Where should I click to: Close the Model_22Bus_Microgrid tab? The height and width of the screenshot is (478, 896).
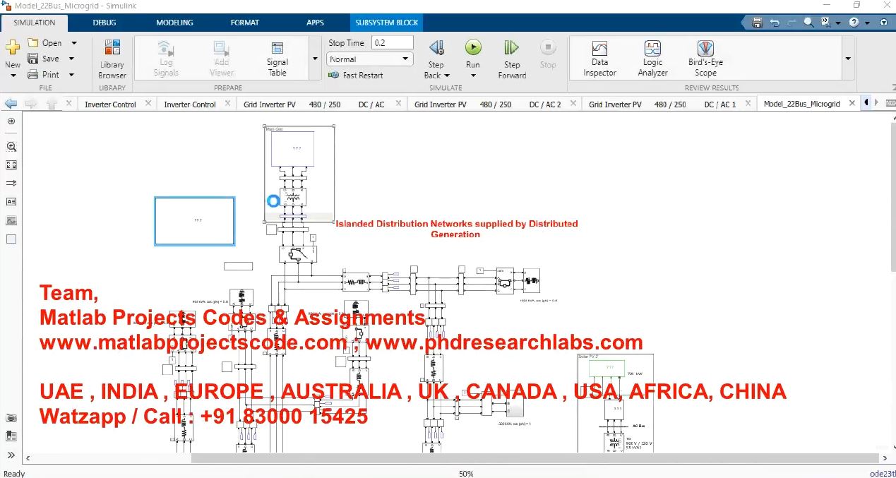pyautogui.click(x=852, y=103)
